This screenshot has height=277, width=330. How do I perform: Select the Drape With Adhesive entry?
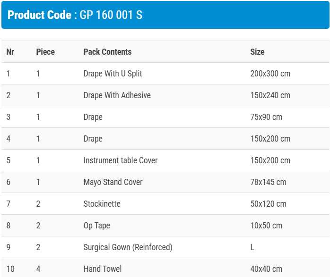pos(117,95)
